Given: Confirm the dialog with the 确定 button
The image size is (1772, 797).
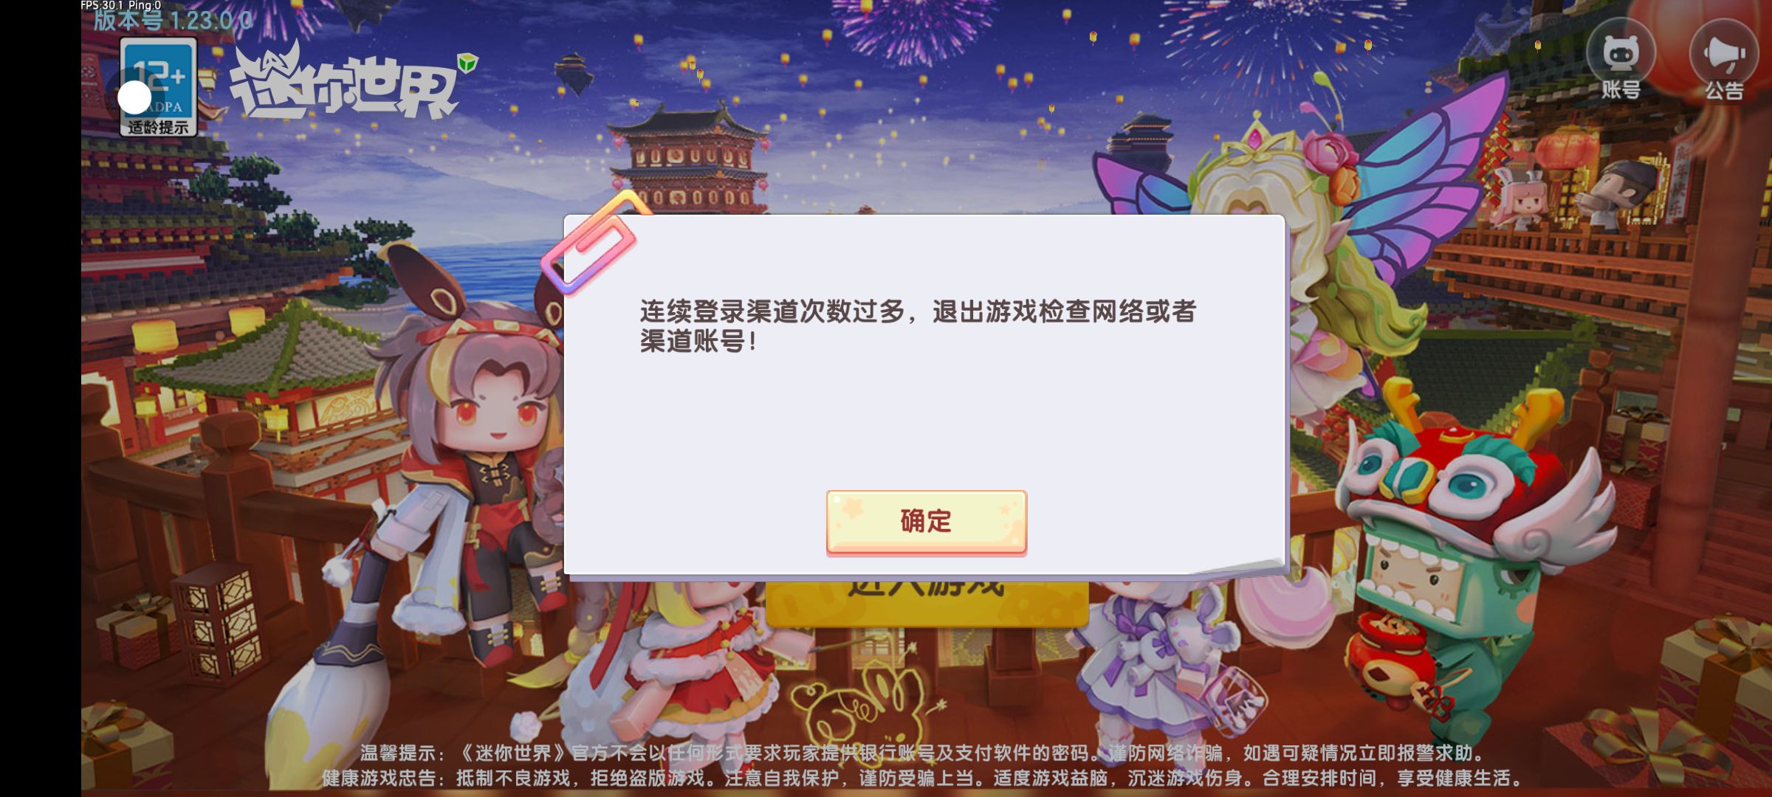Looking at the screenshot, I should tap(926, 521).
